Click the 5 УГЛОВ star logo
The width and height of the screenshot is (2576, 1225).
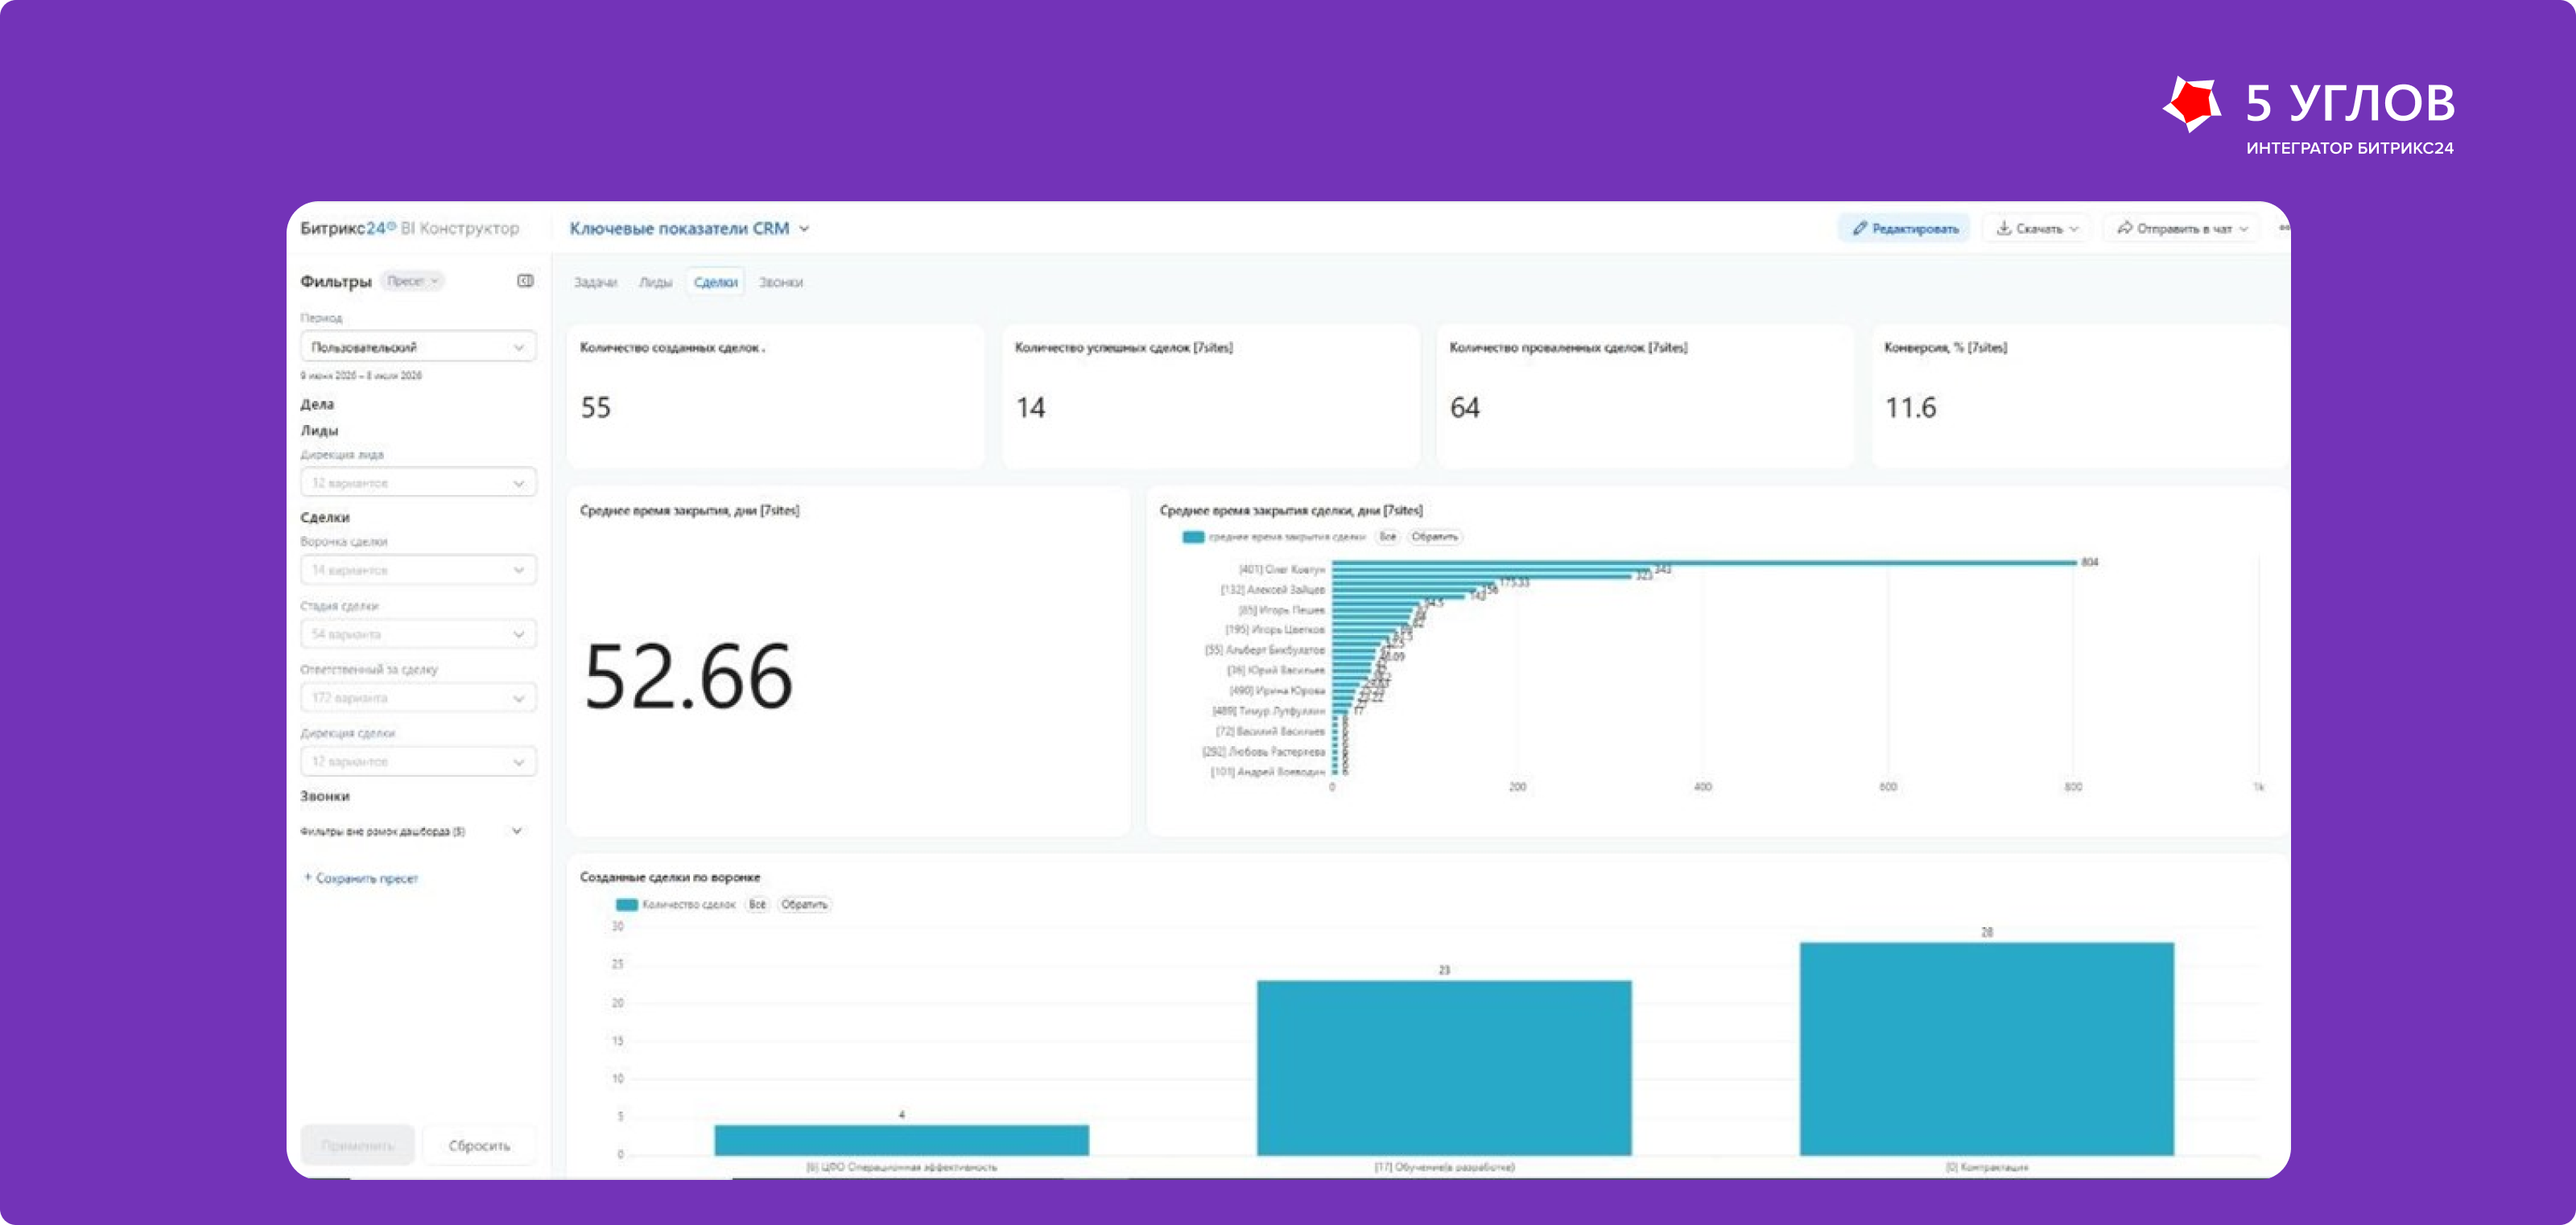pyautogui.click(x=2192, y=104)
